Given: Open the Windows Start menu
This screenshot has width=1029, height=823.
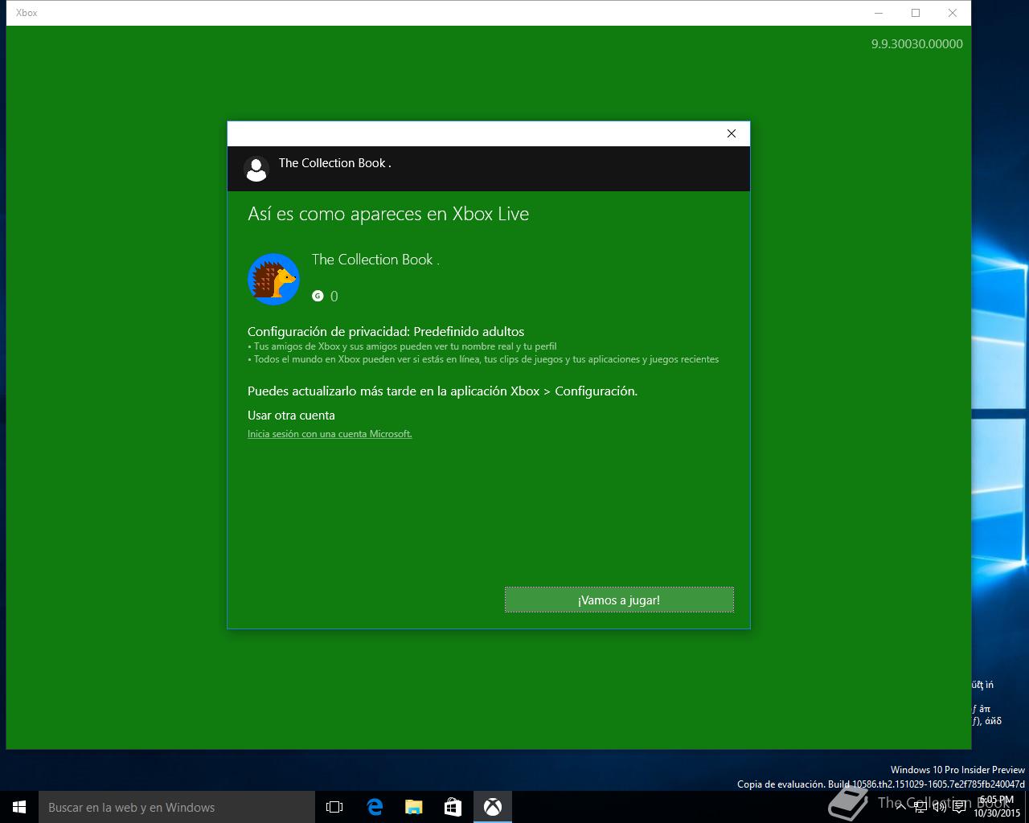Looking at the screenshot, I should [x=19, y=807].
